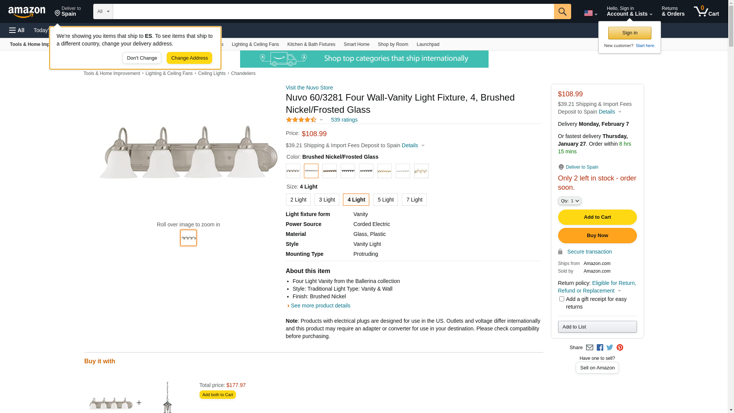The image size is (734, 413).
Task: Open Smart Home navigation item
Action: [x=356, y=44]
